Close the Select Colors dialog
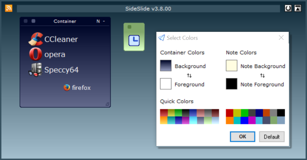The image size is (307, 160). coord(281,38)
